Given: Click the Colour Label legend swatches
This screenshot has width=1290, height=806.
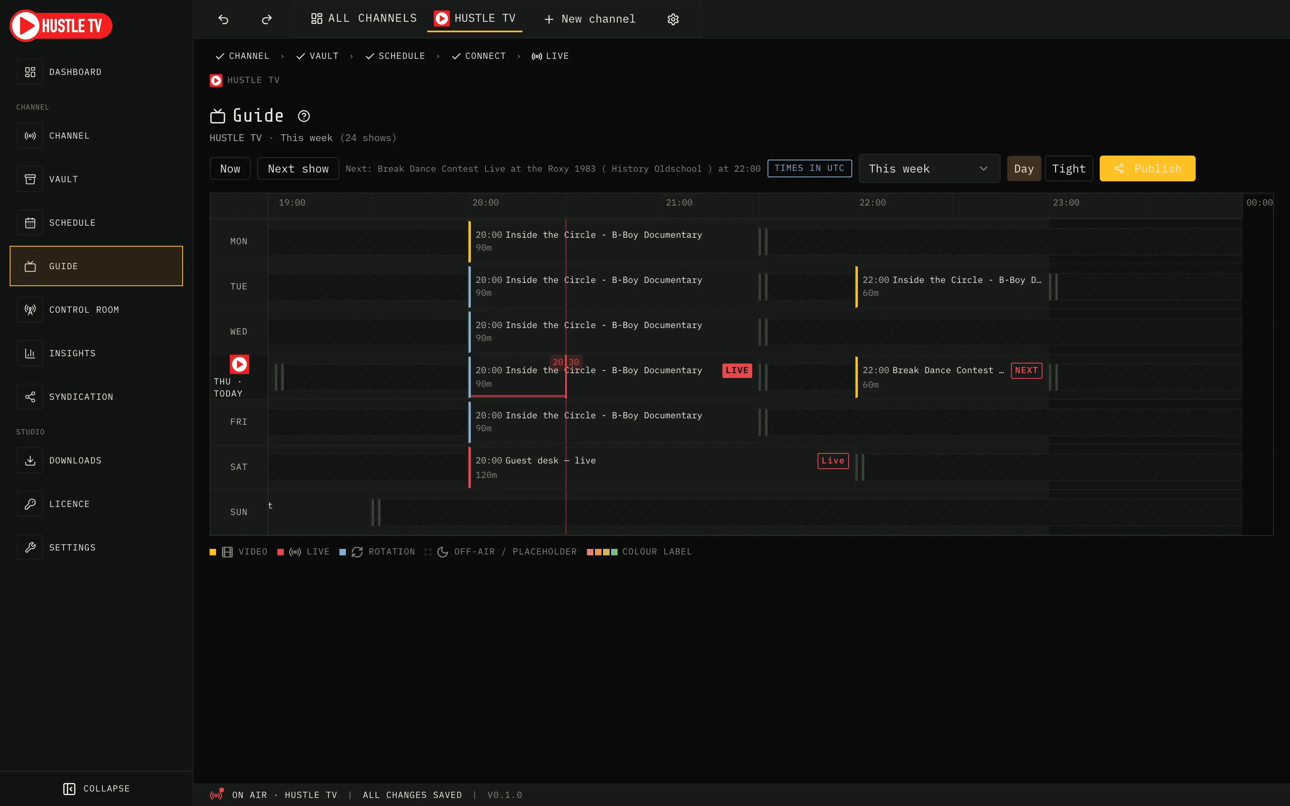Looking at the screenshot, I should (x=602, y=552).
